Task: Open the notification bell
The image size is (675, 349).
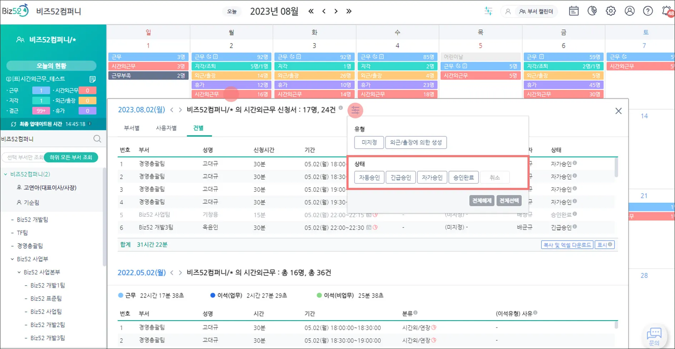Action: 667,11
